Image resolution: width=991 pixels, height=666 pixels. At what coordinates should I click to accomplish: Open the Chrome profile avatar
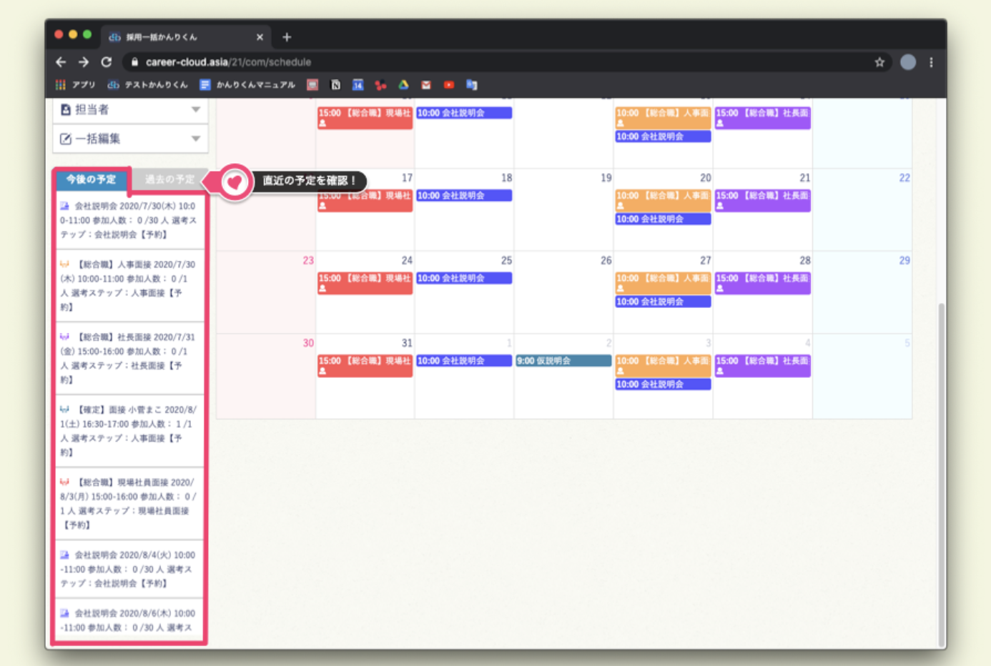(908, 62)
